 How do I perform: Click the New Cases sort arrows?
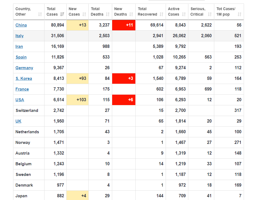tap(84, 14)
